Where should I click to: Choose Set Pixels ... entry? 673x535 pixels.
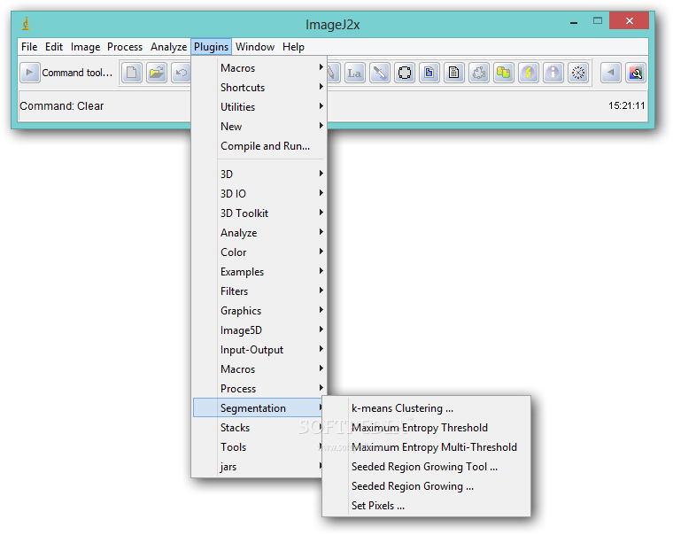[x=427, y=506]
